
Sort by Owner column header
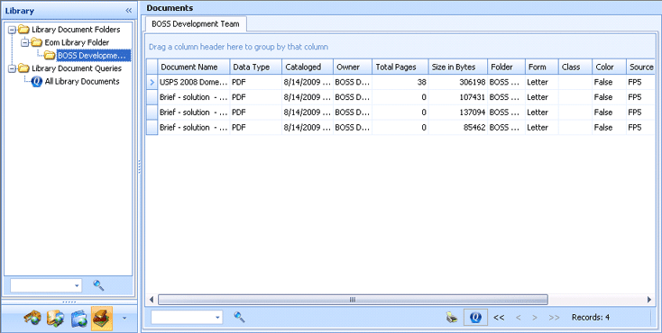353,67
